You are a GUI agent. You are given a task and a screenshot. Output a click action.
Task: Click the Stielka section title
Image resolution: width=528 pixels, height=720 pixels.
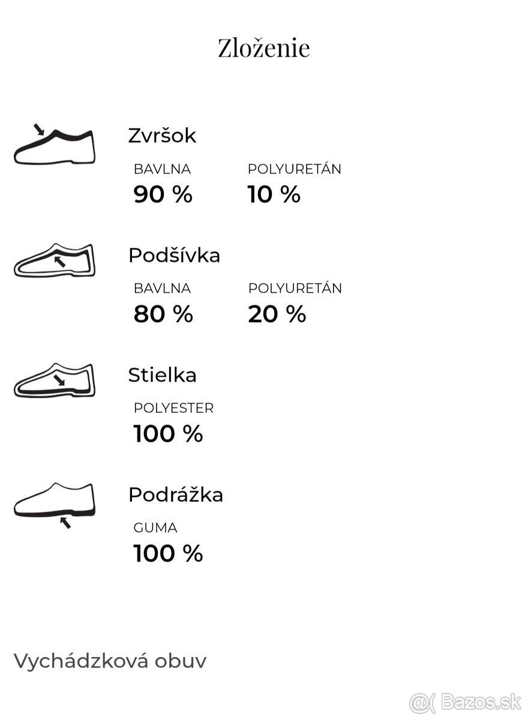tap(162, 375)
